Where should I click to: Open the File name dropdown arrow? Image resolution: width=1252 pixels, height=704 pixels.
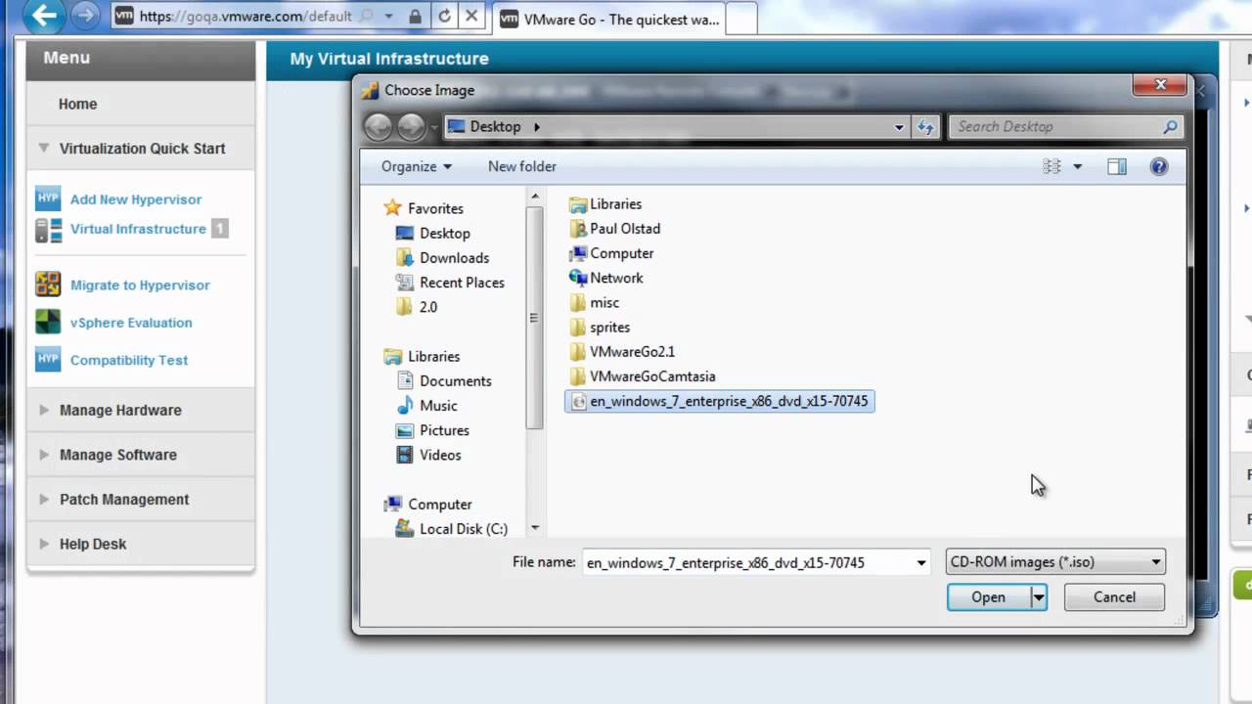point(921,562)
